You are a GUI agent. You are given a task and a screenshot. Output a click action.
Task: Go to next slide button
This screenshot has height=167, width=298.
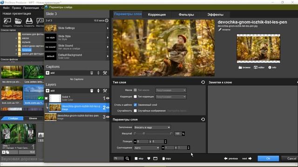point(247,159)
